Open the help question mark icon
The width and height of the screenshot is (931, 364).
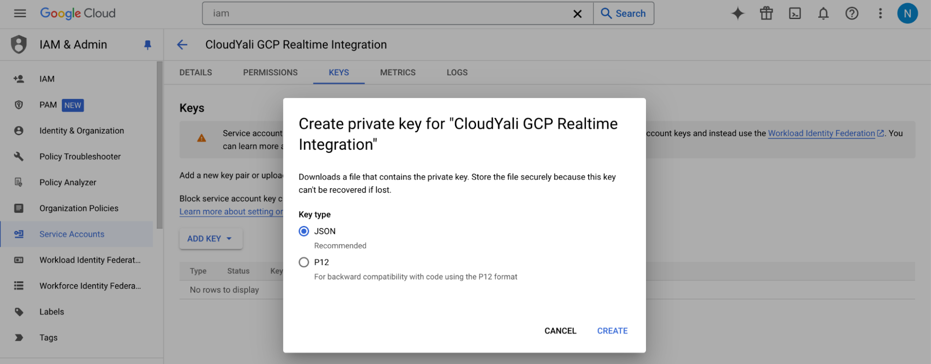tap(852, 13)
